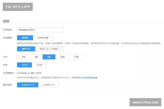Image resolution: width=164 pixels, height=109 pixels.
Task: Click the 节点规格为 label
Action: (8, 73)
